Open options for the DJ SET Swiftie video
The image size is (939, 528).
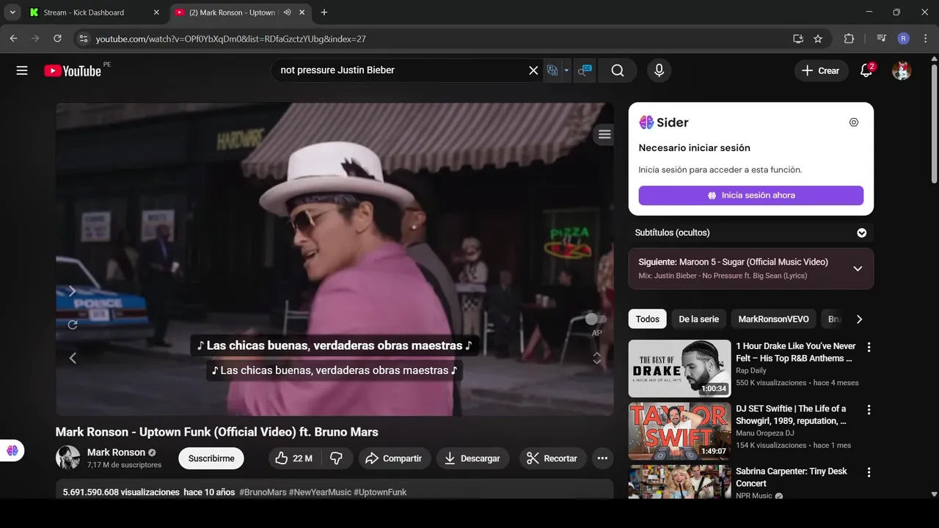[869, 410]
